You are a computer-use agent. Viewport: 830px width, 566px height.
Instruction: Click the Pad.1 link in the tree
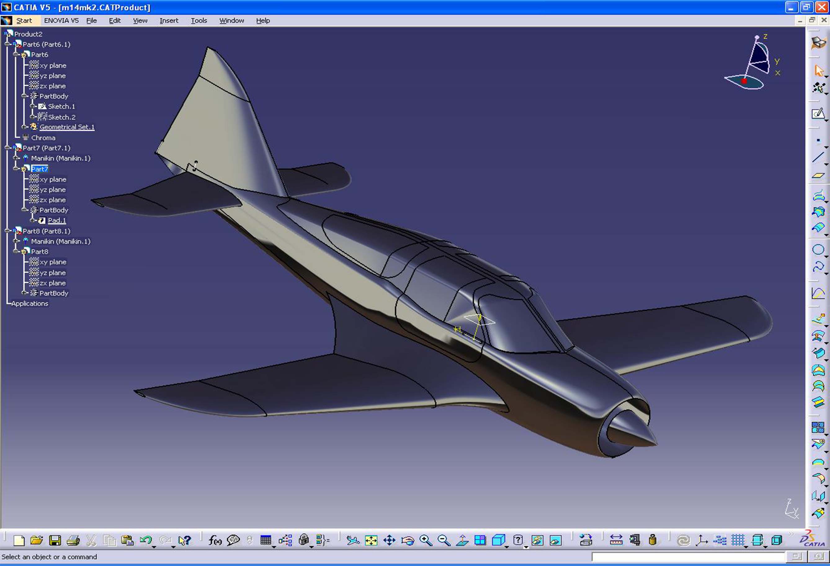[x=56, y=220]
